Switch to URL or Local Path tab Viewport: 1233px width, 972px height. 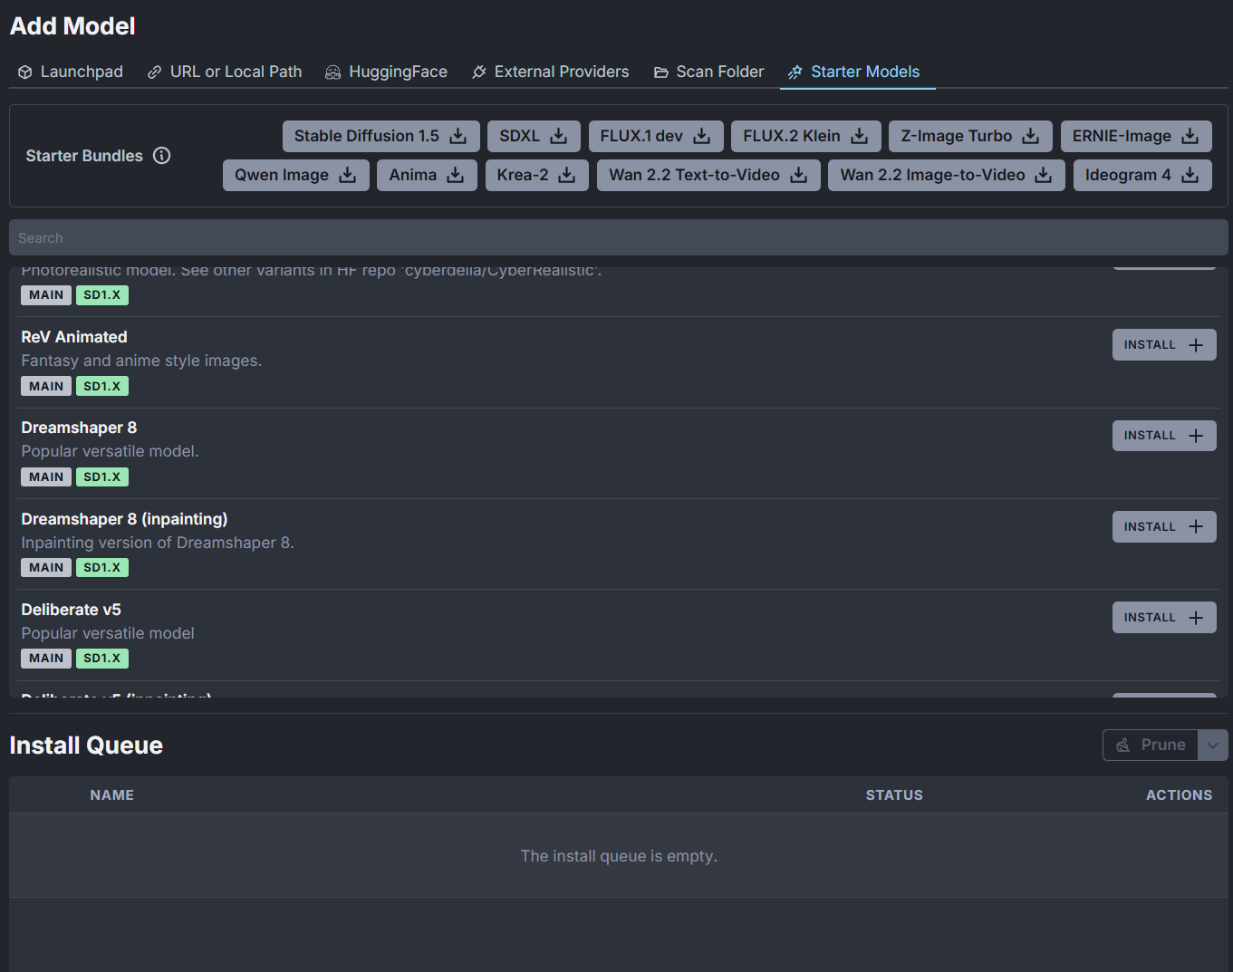(x=225, y=72)
